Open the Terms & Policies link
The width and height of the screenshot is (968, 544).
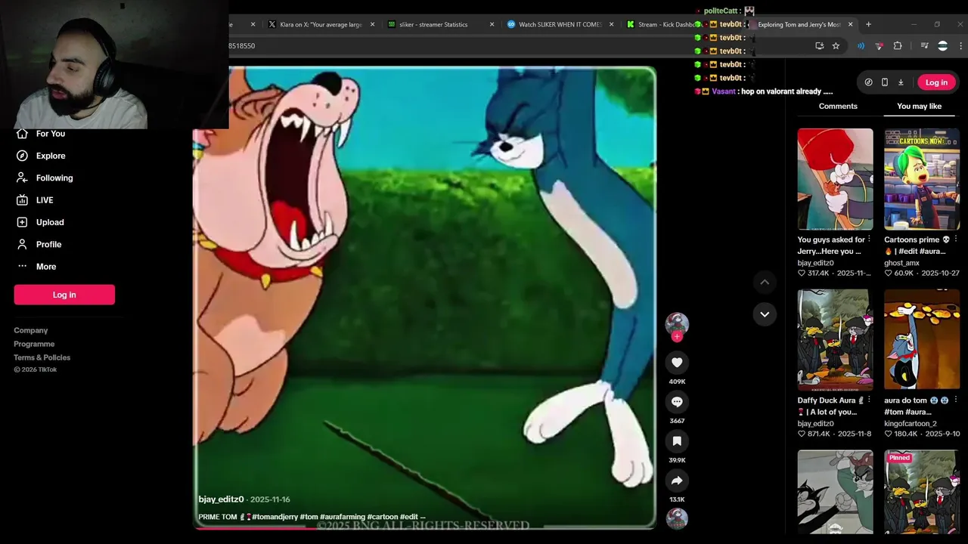point(42,357)
